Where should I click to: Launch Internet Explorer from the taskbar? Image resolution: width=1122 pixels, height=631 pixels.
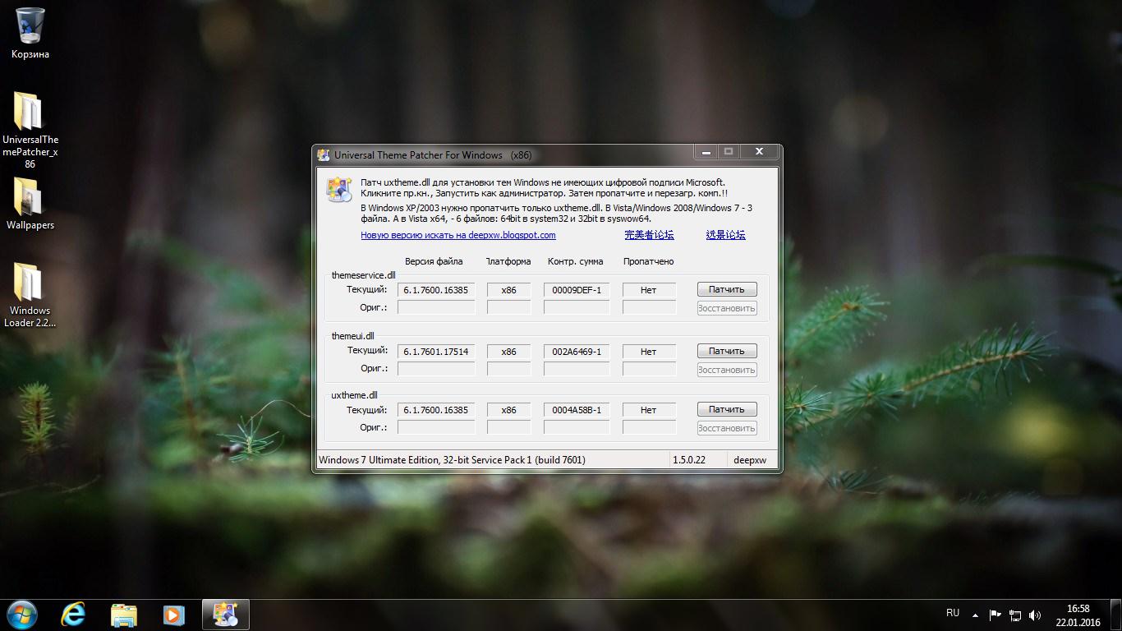pyautogui.click(x=73, y=615)
